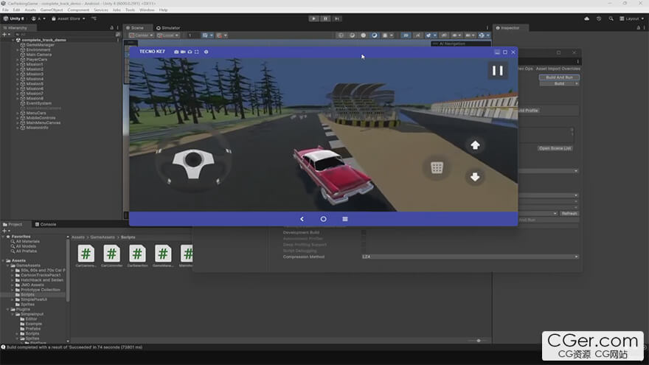
Task: Open the GameObject menu
Action: pos(52,10)
